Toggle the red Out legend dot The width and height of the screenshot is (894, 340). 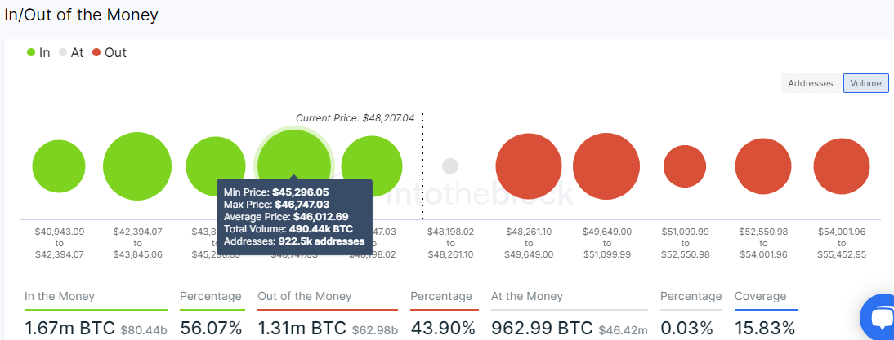[x=96, y=53]
